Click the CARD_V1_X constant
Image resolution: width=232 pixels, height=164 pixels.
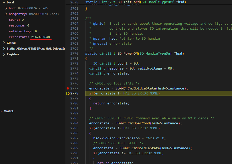pyautogui.click(x=155, y=138)
